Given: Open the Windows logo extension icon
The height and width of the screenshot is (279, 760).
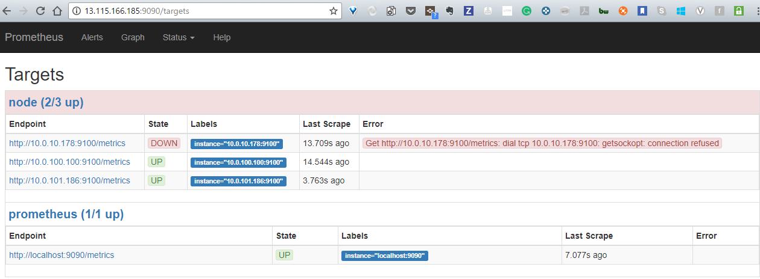Looking at the screenshot, I should click(681, 11).
